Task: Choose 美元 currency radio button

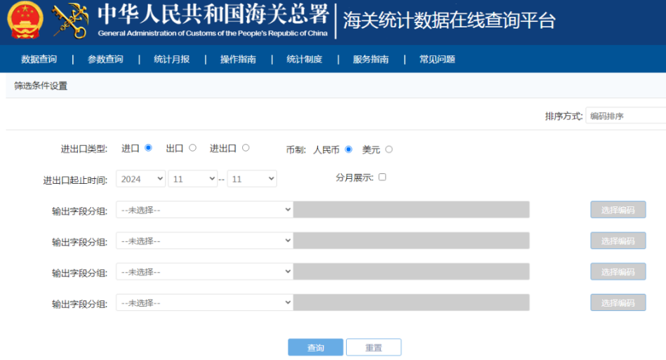Action: (x=389, y=149)
